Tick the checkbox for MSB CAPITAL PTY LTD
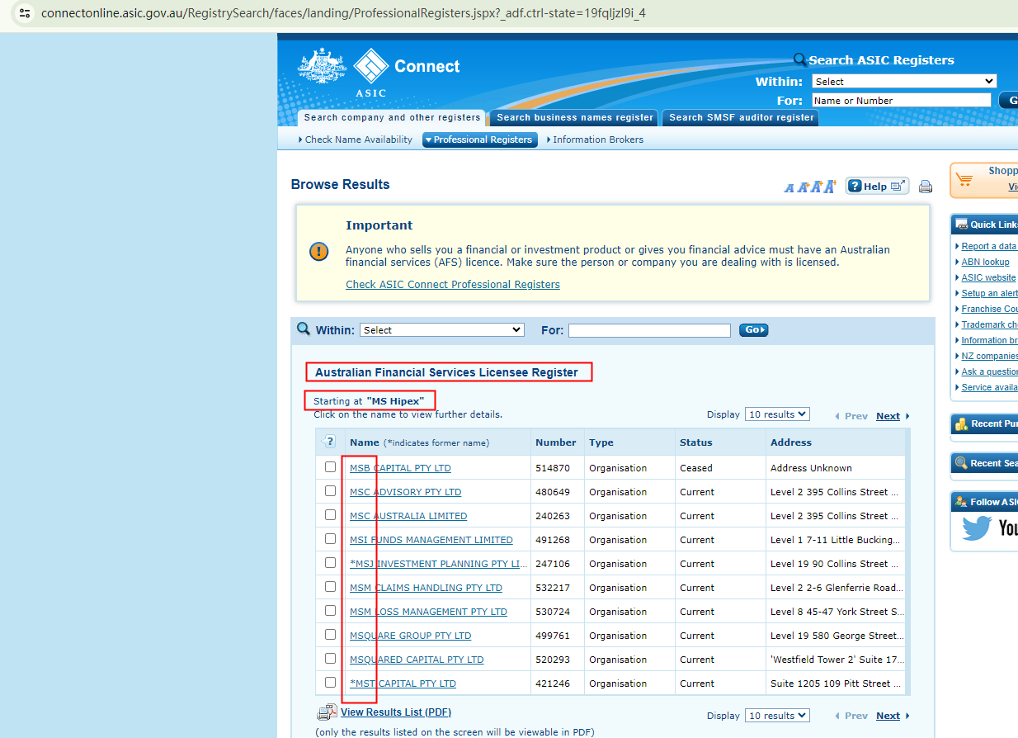Screen dimensions: 1018x738 (330, 466)
